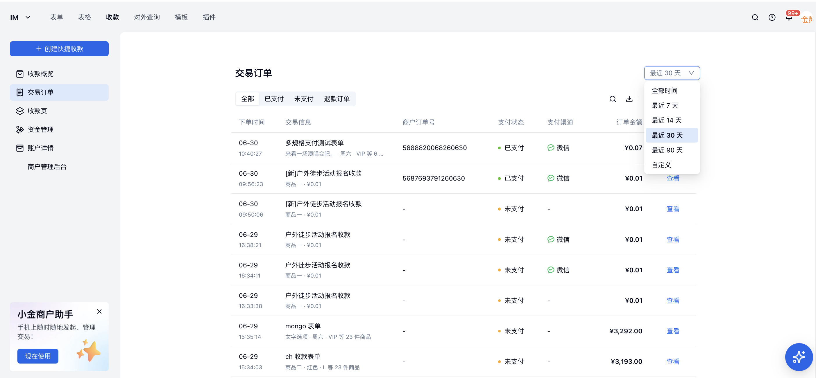Click the ¥3,193.00 order amount
Viewport: 816px width, 378px height.
pos(626,361)
